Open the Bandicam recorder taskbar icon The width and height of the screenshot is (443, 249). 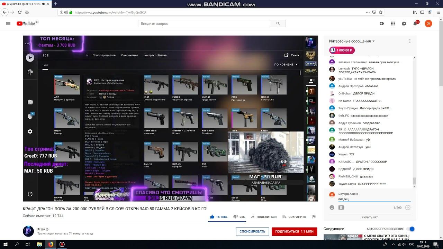62,244
